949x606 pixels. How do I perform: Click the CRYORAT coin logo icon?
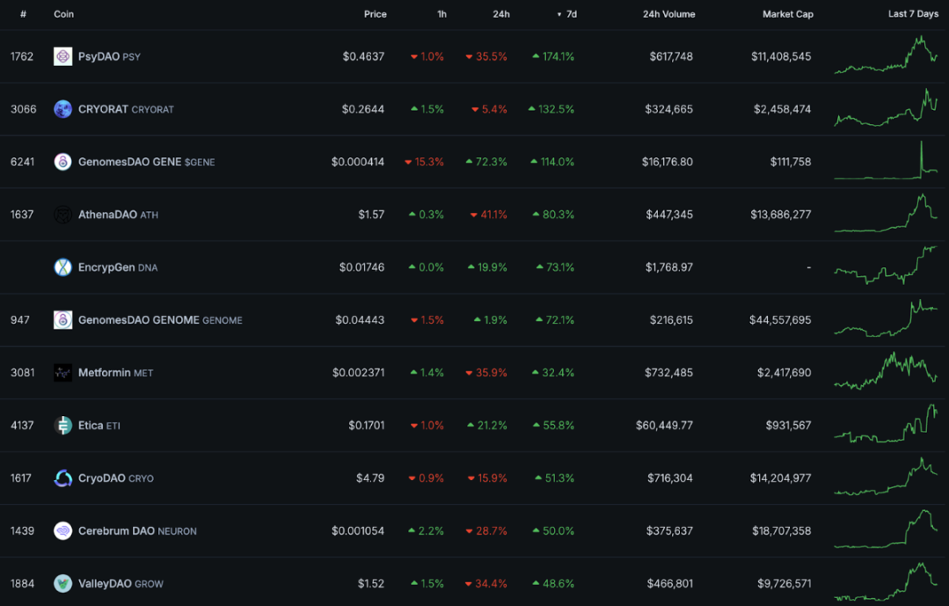pyautogui.click(x=62, y=109)
